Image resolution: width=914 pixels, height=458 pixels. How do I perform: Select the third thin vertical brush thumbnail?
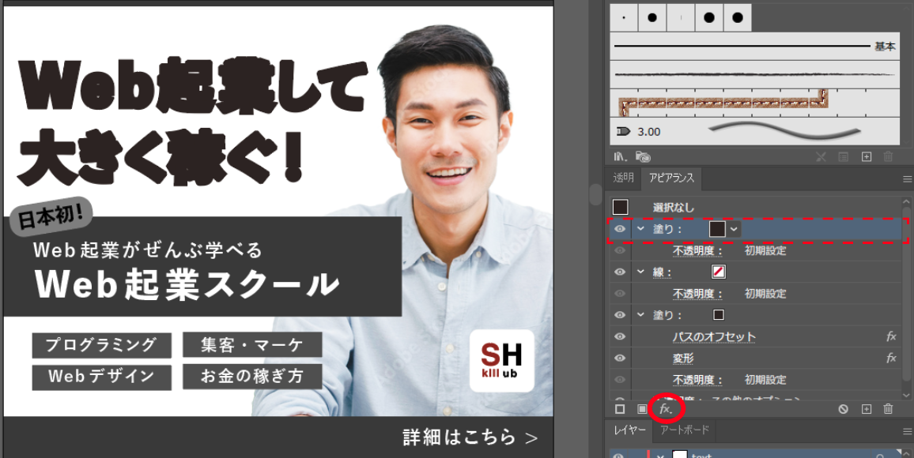coord(681,18)
